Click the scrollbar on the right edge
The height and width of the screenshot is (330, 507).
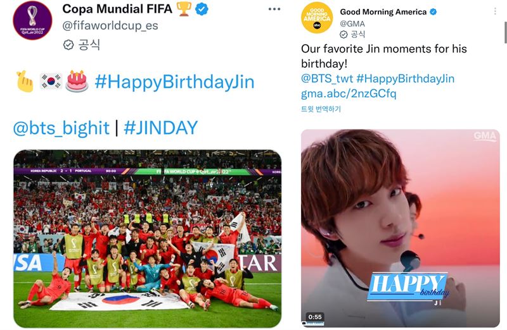[x=505, y=32]
